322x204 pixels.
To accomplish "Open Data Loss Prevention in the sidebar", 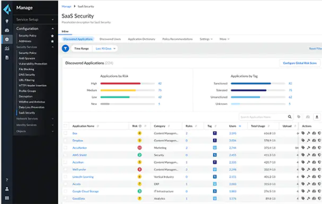I will click(x=31, y=107).
